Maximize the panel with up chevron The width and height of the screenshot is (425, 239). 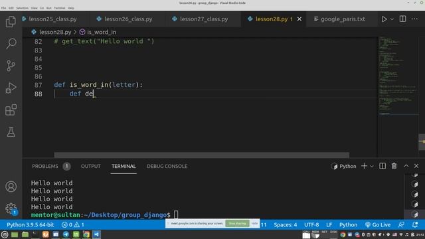click(x=406, y=166)
